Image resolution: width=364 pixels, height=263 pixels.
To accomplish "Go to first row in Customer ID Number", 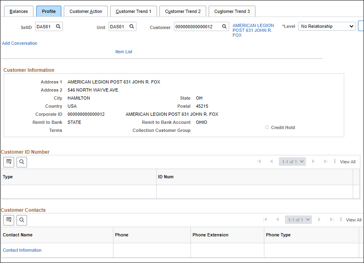I will coord(259,162).
